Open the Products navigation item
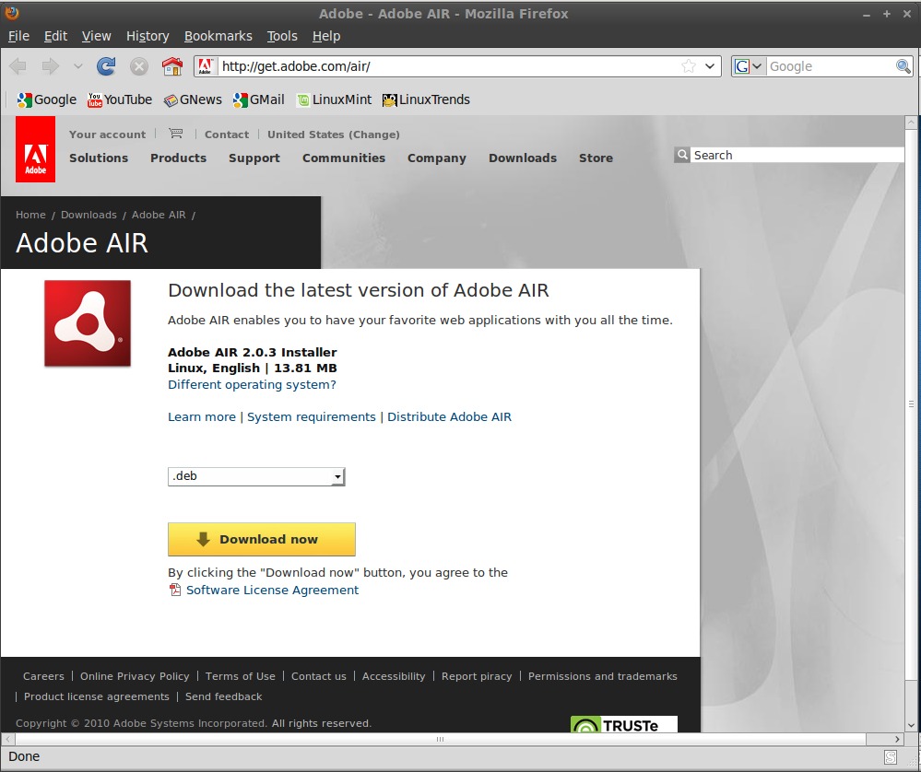Image resolution: width=921 pixels, height=772 pixels. [x=179, y=158]
